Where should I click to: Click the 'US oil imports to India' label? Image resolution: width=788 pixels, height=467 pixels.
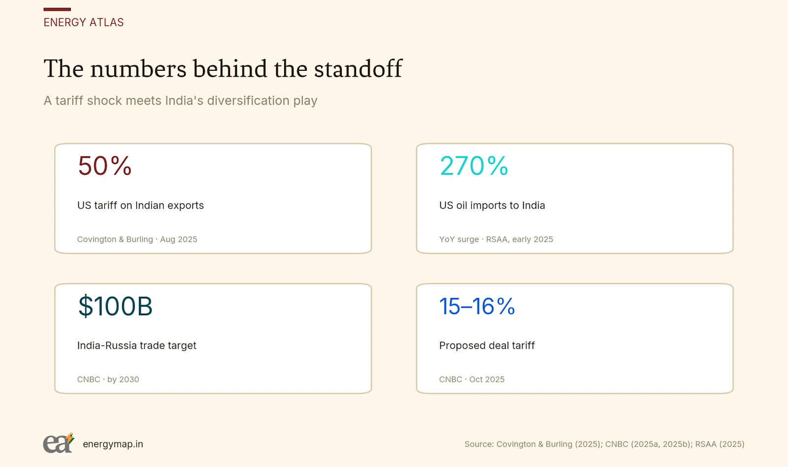492,205
